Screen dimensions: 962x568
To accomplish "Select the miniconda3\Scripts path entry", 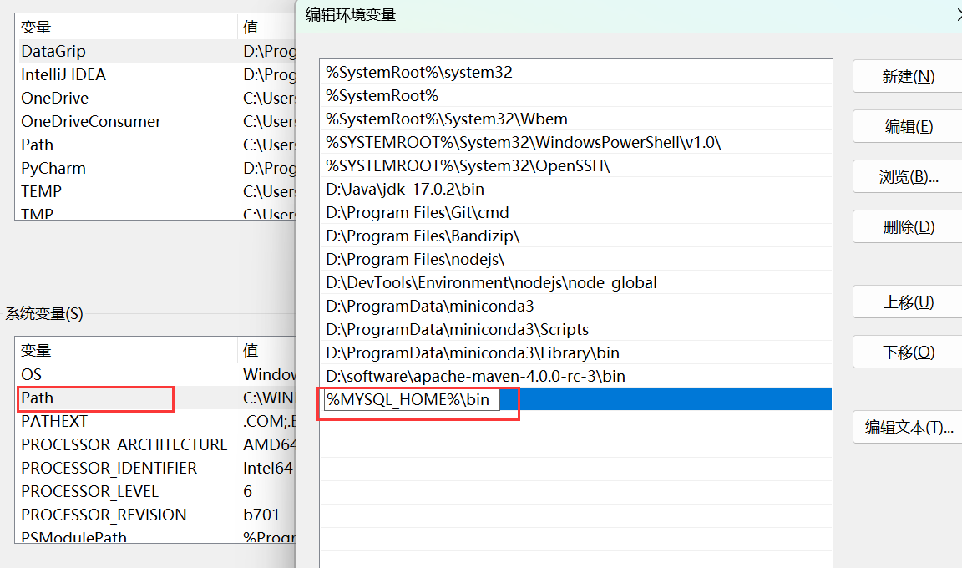I will [x=575, y=329].
